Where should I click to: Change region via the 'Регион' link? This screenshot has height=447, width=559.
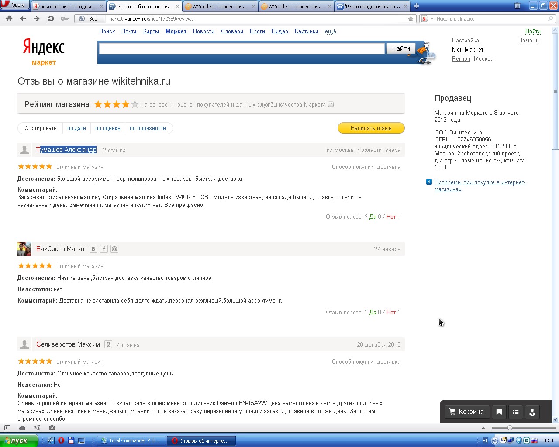tap(461, 59)
